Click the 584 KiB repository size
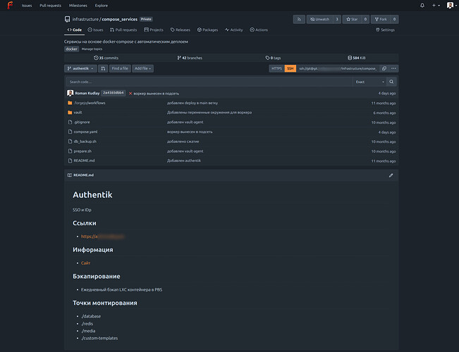 356,58
